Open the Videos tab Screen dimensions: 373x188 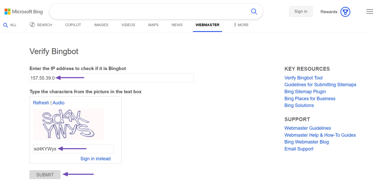pyautogui.click(x=128, y=25)
